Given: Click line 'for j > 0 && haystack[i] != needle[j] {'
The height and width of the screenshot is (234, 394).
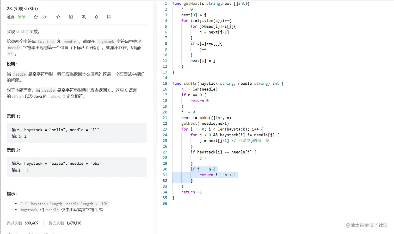Looking at the screenshot, I should pyautogui.click(x=235, y=135).
